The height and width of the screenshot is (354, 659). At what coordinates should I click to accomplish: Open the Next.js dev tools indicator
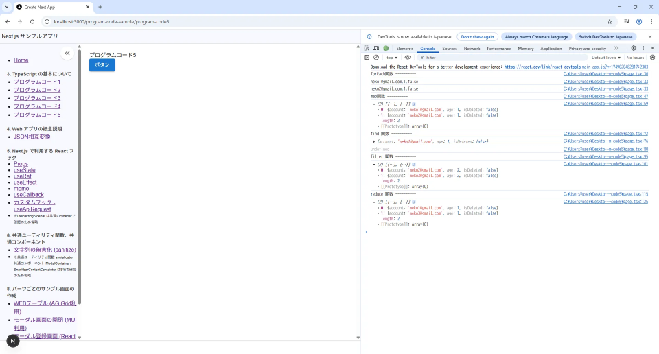click(x=13, y=341)
